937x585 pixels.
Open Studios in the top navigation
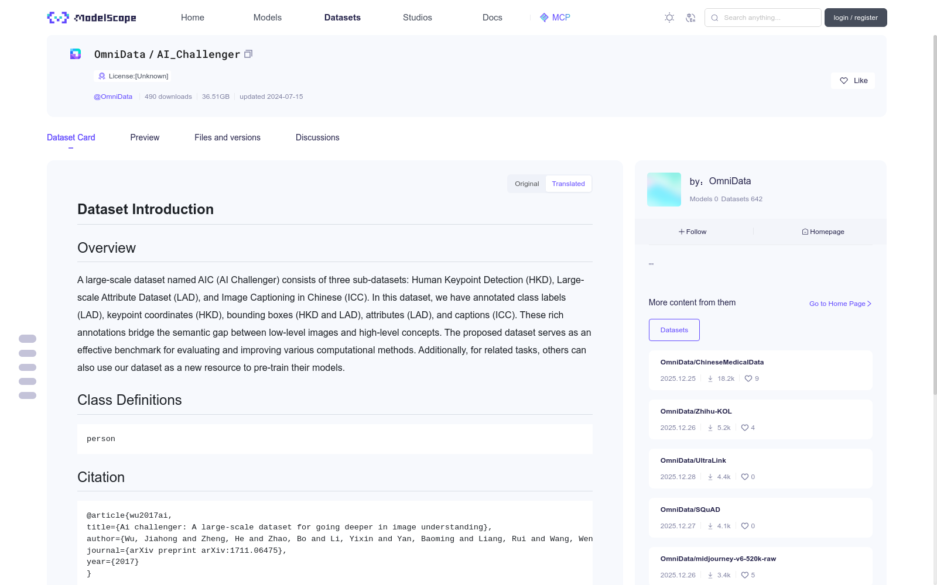click(418, 18)
